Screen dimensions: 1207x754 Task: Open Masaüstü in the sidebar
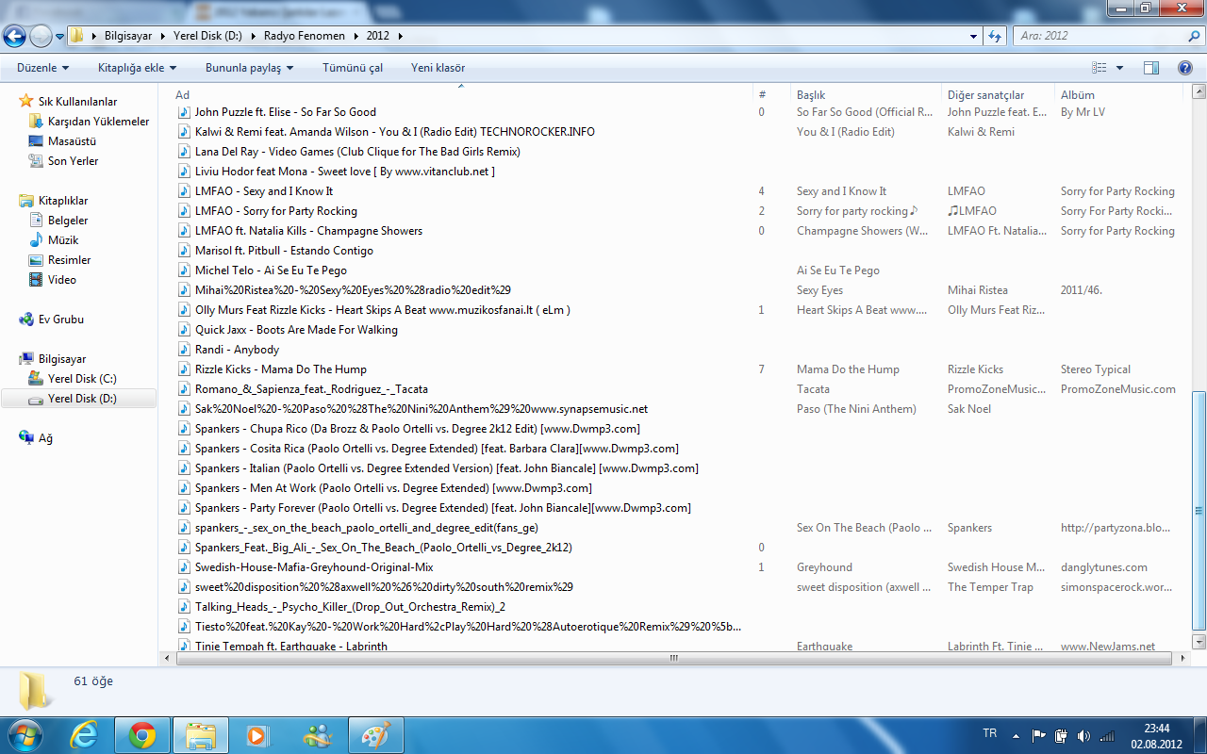point(72,141)
